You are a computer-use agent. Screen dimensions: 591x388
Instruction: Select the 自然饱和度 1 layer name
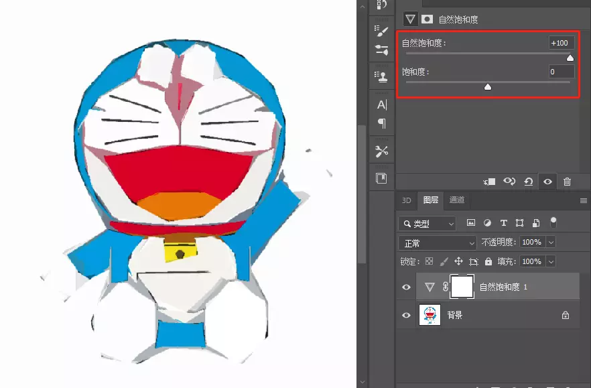tap(503, 287)
